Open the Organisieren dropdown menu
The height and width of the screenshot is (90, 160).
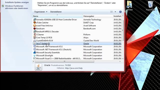click(41, 12)
